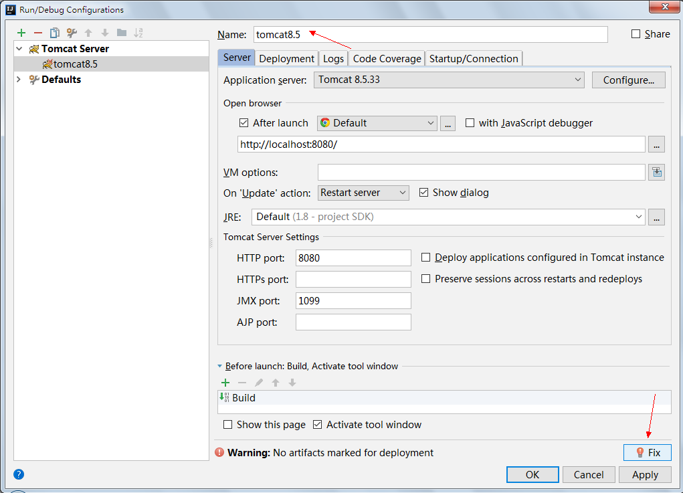Image resolution: width=683 pixels, height=493 pixels.
Task: Switch to the Startup/Connection tab
Action: pyautogui.click(x=474, y=58)
